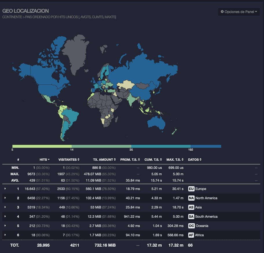Click the Oceania continent name

pyautogui.click(x=202, y=226)
